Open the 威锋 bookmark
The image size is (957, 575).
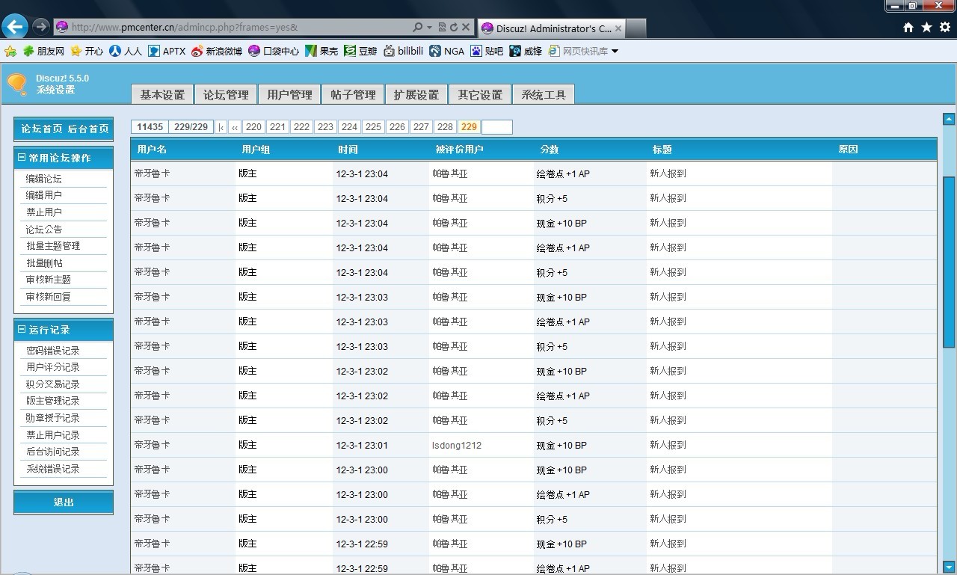526,51
